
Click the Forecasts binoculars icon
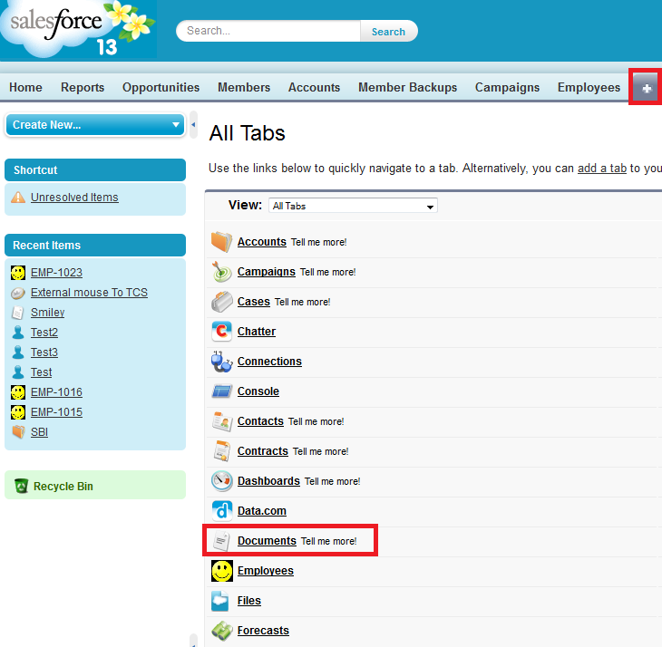tap(221, 631)
